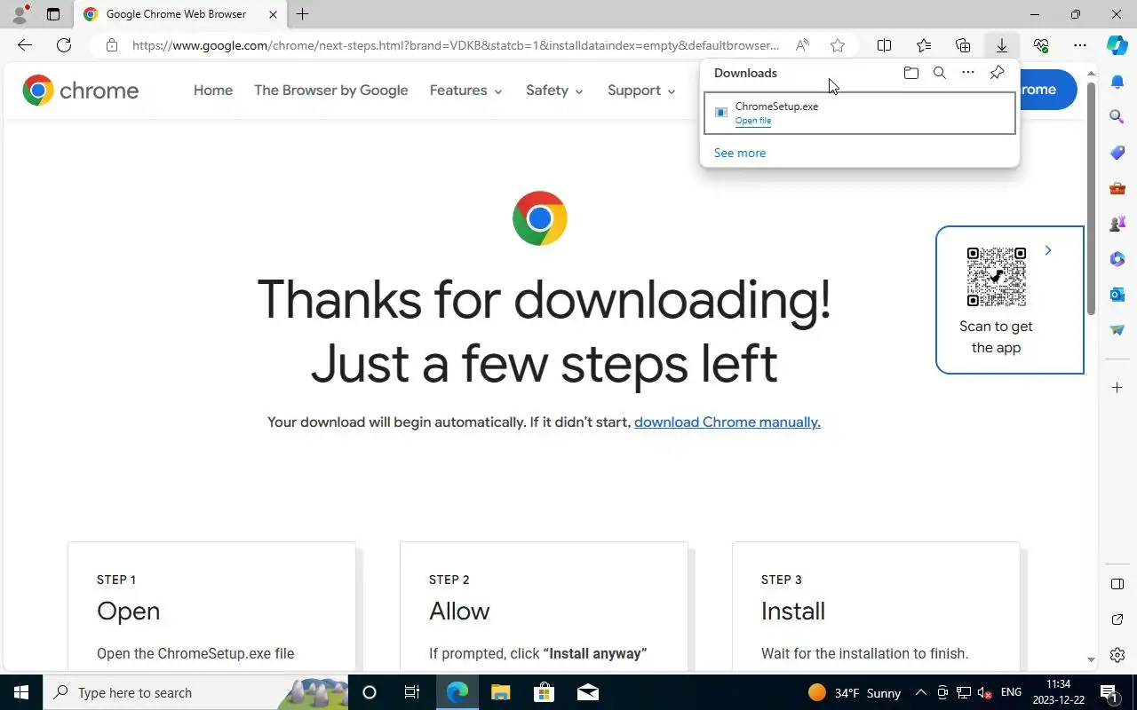This screenshot has height=710, width=1137.
Task: Click the muted volume tray icon
Action: pyautogui.click(x=984, y=692)
